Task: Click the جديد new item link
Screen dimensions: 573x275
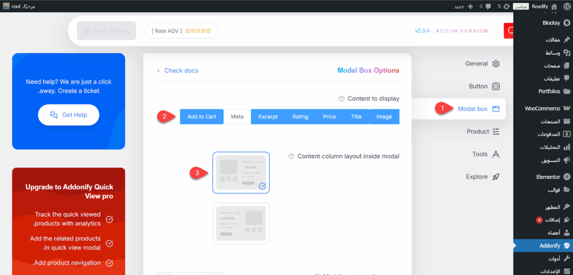Action: tap(459, 6)
